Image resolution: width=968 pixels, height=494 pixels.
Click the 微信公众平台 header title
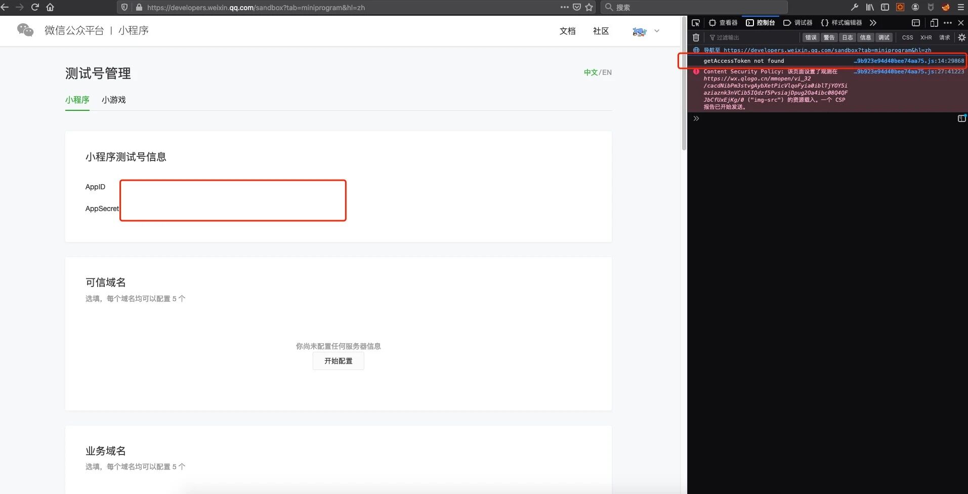[x=74, y=30]
